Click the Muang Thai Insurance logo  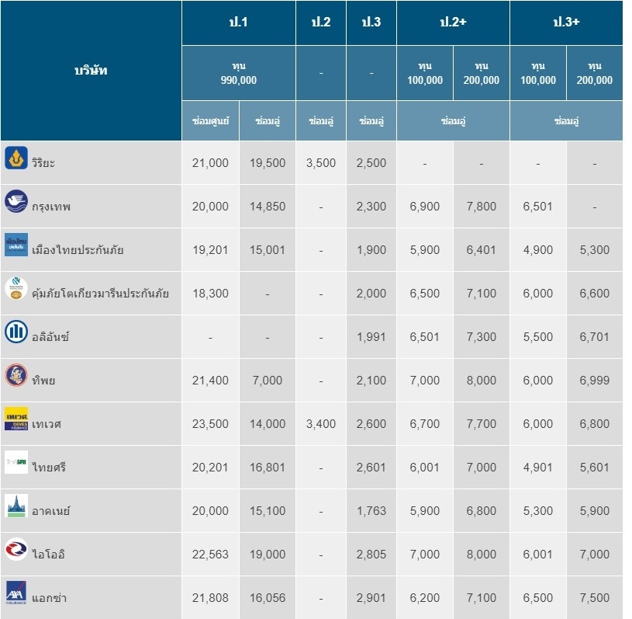coord(16,245)
